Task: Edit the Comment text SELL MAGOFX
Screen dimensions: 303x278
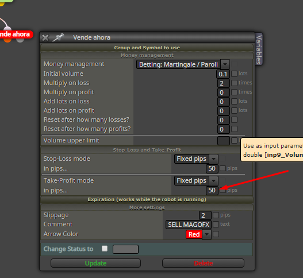Action: point(189,225)
